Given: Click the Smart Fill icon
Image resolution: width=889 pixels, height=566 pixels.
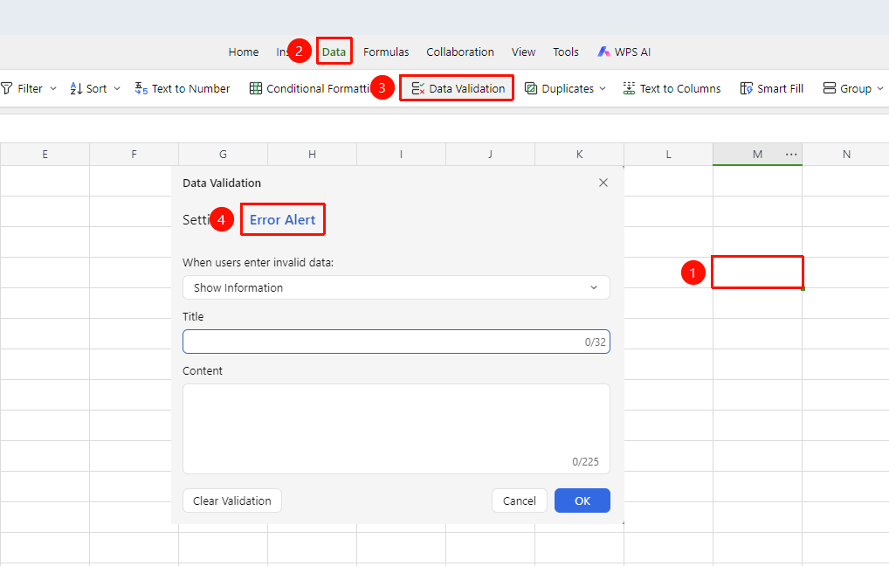Looking at the screenshot, I should (746, 88).
